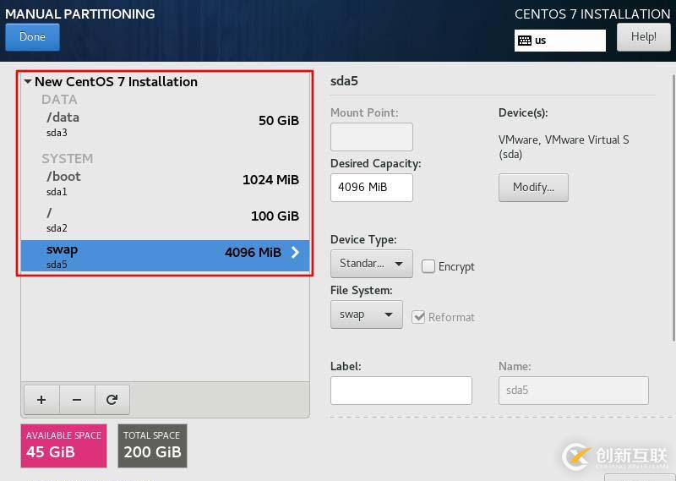Remove selected partition with minus button
This screenshot has width=676, height=481.
77,400
